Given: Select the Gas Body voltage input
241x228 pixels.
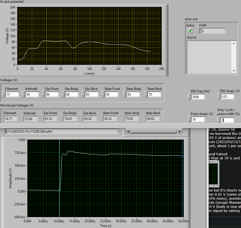Looking at the screenshot, I should (x=72, y=94).
